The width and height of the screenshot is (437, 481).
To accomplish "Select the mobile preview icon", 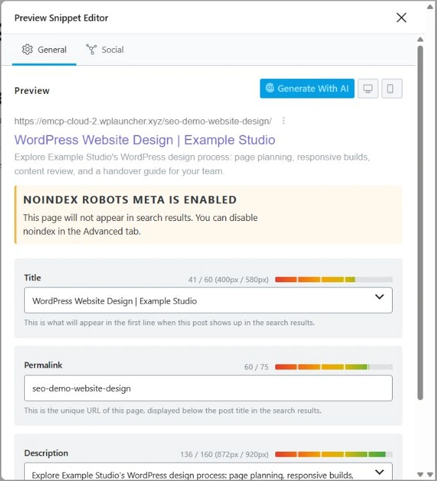I will pyautogui.click(x=391, y=89).
